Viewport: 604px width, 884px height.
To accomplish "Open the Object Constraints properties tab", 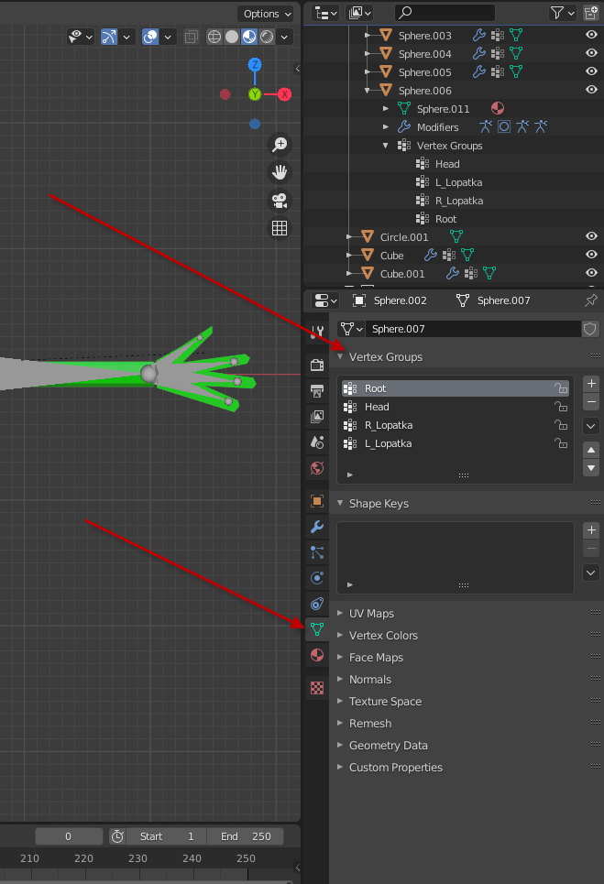I will pyautogui.click(x=317, y=604).
